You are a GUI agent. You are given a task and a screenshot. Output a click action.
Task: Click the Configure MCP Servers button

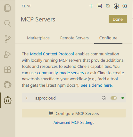click(74, 113)
